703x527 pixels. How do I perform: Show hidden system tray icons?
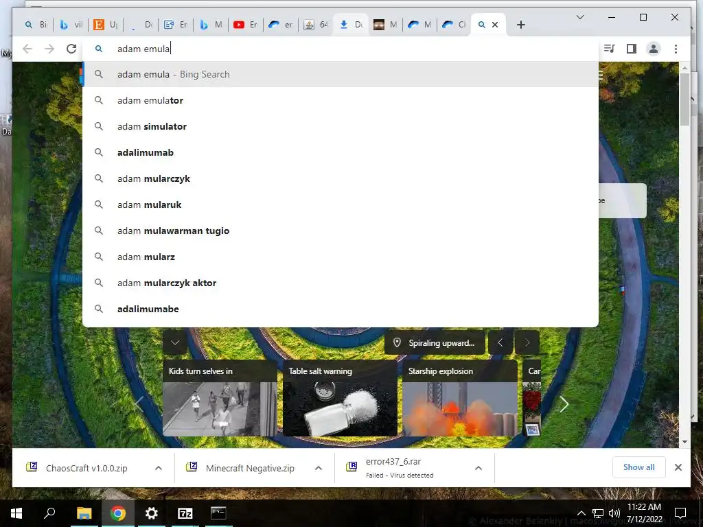(581, 513)
